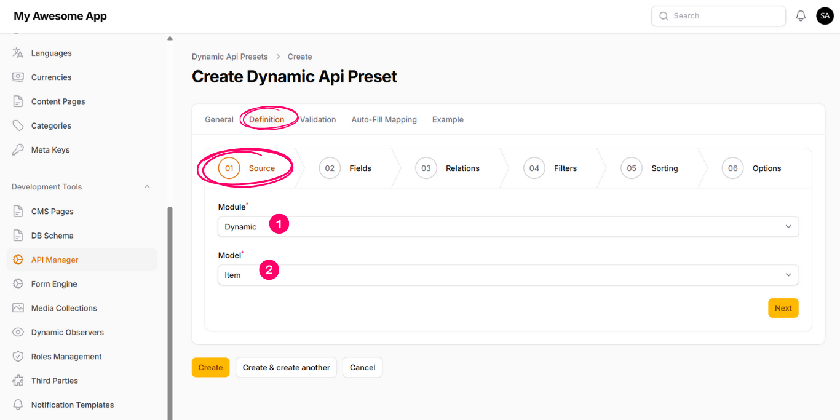Open the SA user avatar menu
The image size is (840, 420).
point(825,16)
